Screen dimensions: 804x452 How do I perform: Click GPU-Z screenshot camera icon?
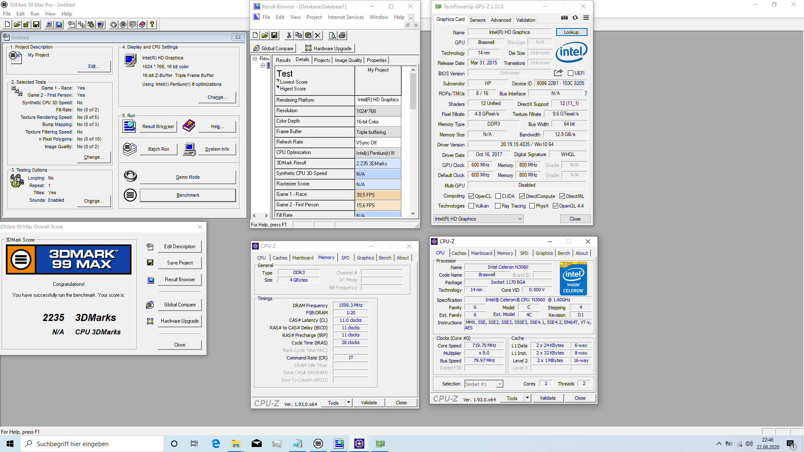click(x=564, y=18)
